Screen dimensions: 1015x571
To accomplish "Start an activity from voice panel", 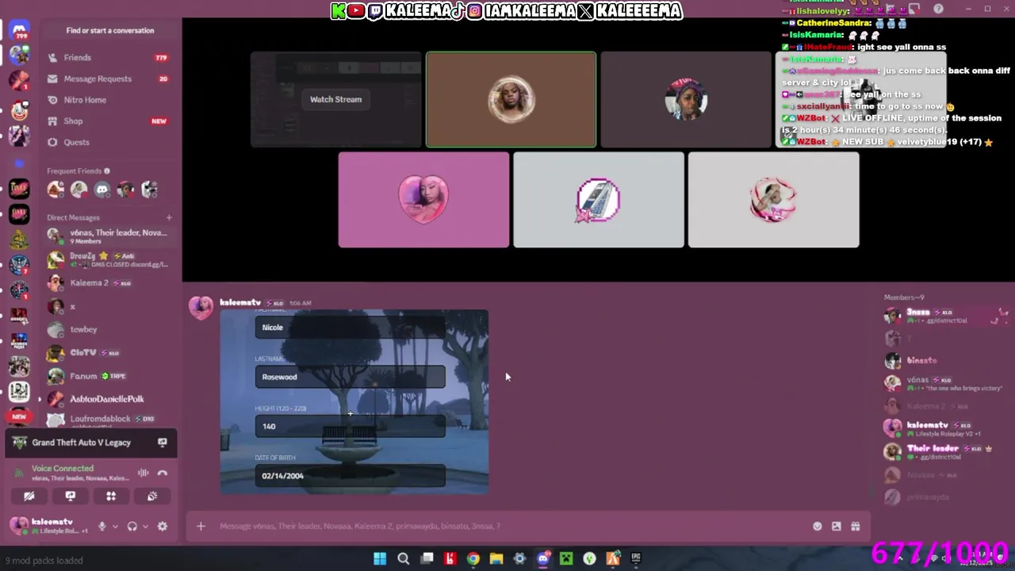I will (111, 496).
